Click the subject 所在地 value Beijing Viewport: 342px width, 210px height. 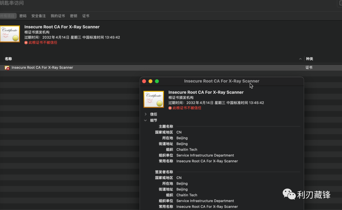182,138
